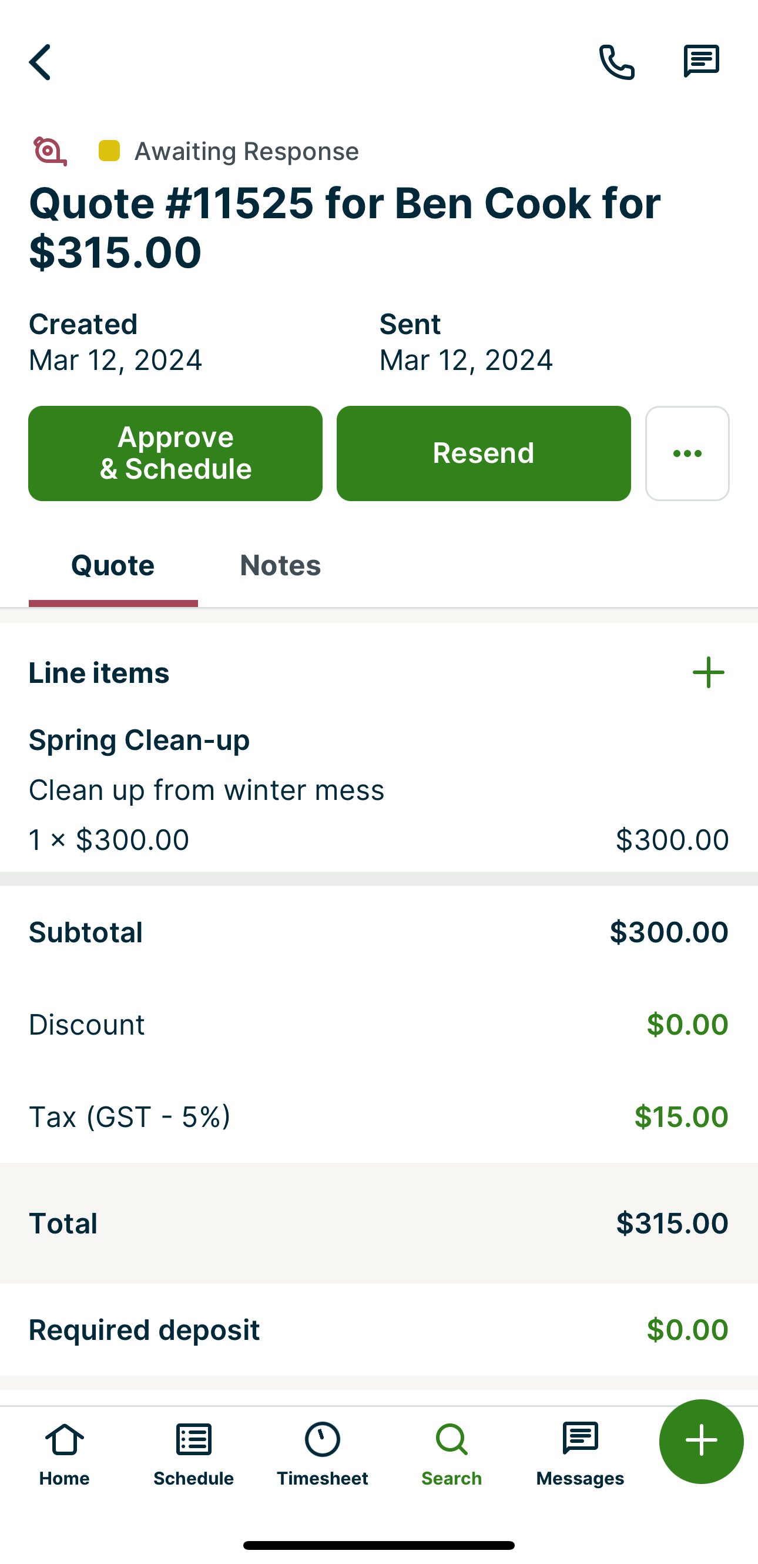Resend the quote to client
The height and width of the screenshot is (1564, 758).
484,453
